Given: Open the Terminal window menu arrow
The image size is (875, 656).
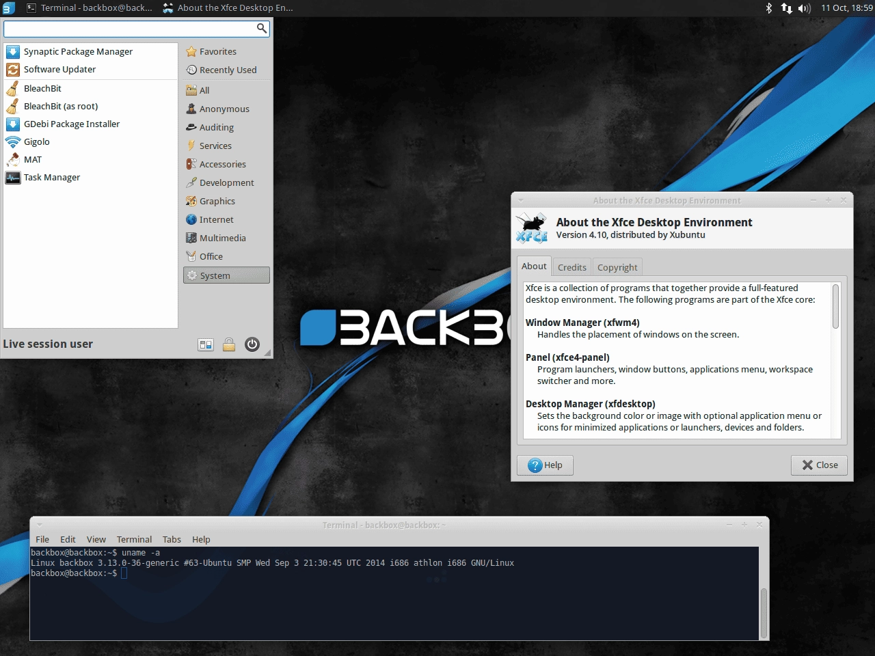Looking at the screenshot, I should pyautogui.click(x=39, y=525).
